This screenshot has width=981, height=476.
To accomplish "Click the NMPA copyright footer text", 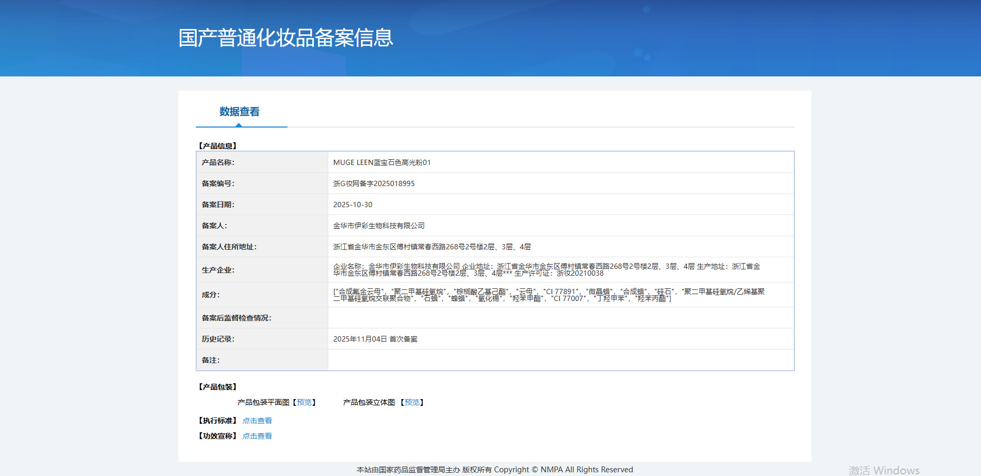I will (495, 470).
